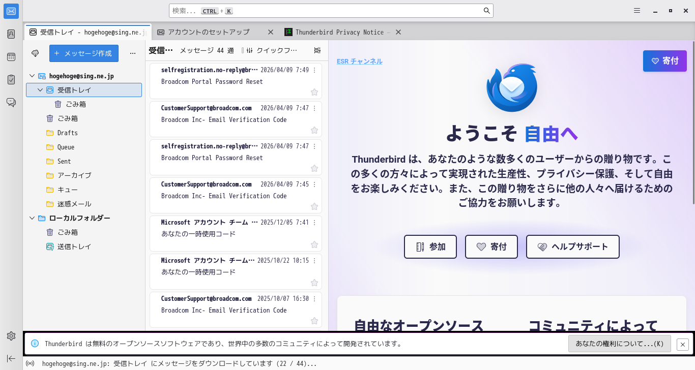The height and width of the screenshot is (370, 695).
Task: Star the 2025/10/07 CustomerSupport message
Action: coord(314,321)
